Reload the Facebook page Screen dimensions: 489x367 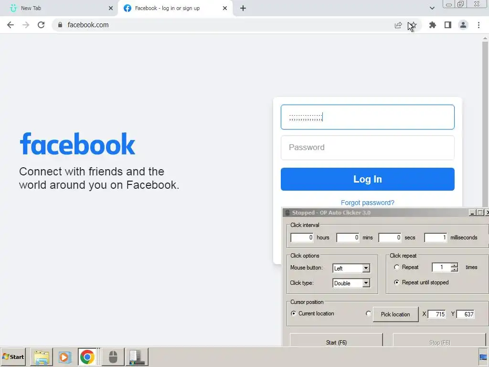pos(41,25)
